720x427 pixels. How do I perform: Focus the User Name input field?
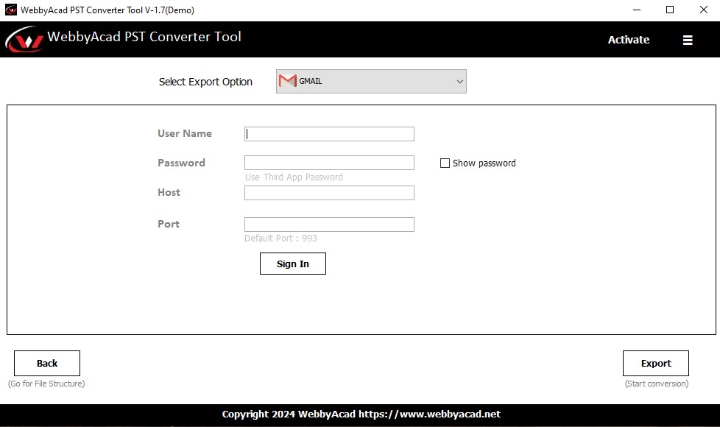click(329, 133)
